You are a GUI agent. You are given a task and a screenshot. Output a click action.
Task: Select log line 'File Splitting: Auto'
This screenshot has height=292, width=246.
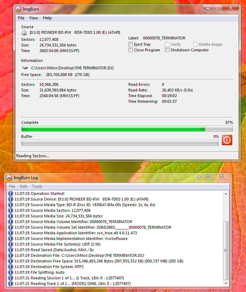39,272
